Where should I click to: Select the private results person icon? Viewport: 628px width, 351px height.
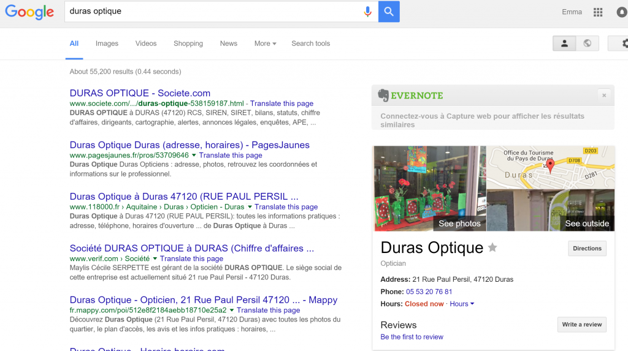564,43
